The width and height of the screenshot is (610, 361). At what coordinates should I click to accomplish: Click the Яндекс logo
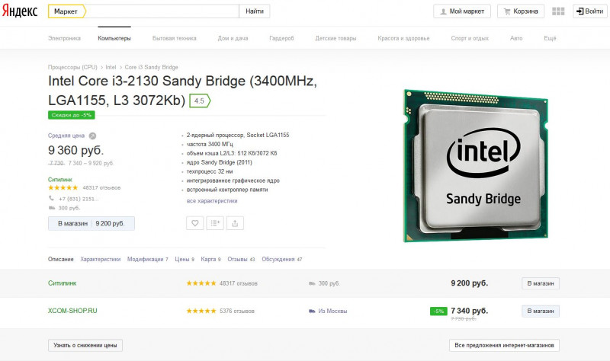point(21,11)
